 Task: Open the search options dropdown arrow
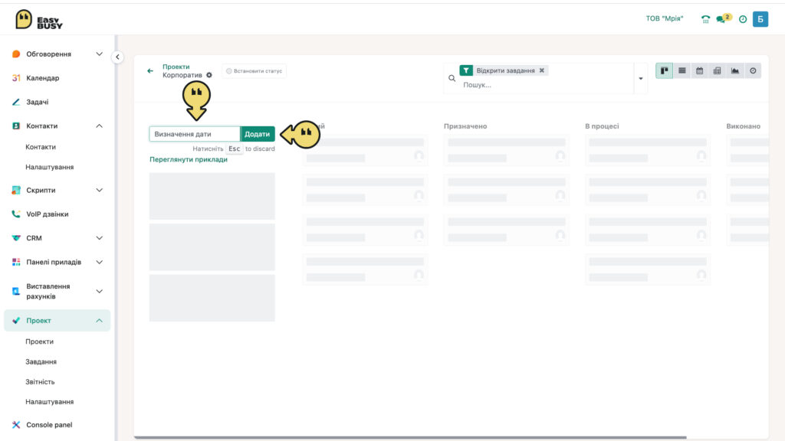(641, 79)
